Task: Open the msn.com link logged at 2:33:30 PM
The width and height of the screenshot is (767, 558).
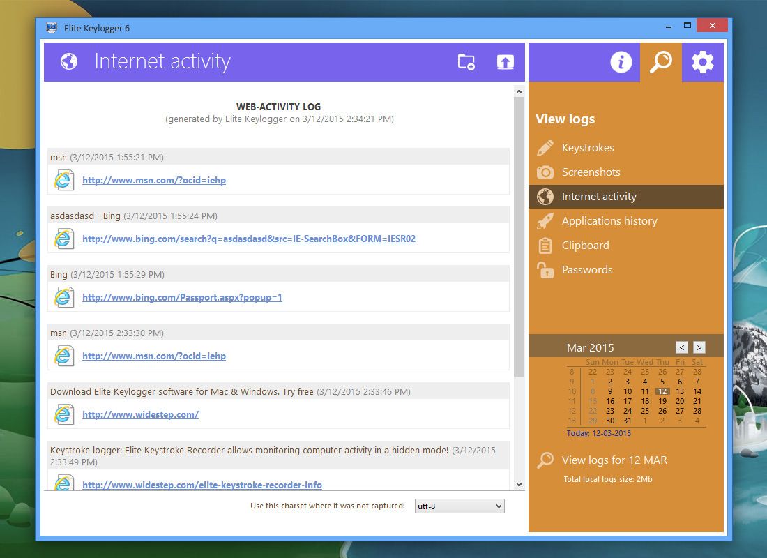Action: point(154,356)
